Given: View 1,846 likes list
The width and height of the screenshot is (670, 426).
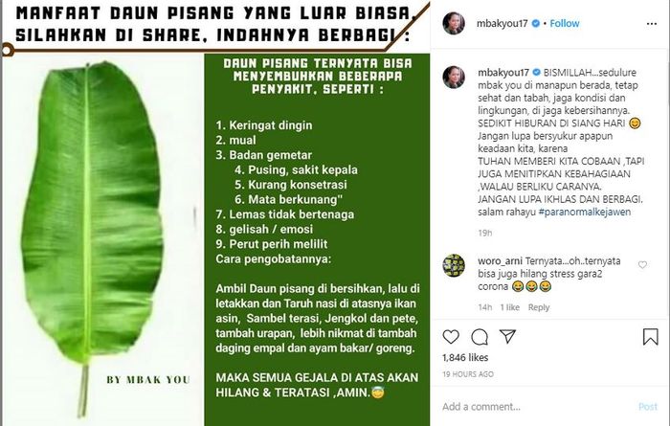Looking at the screenshot, I should [465, 358].
